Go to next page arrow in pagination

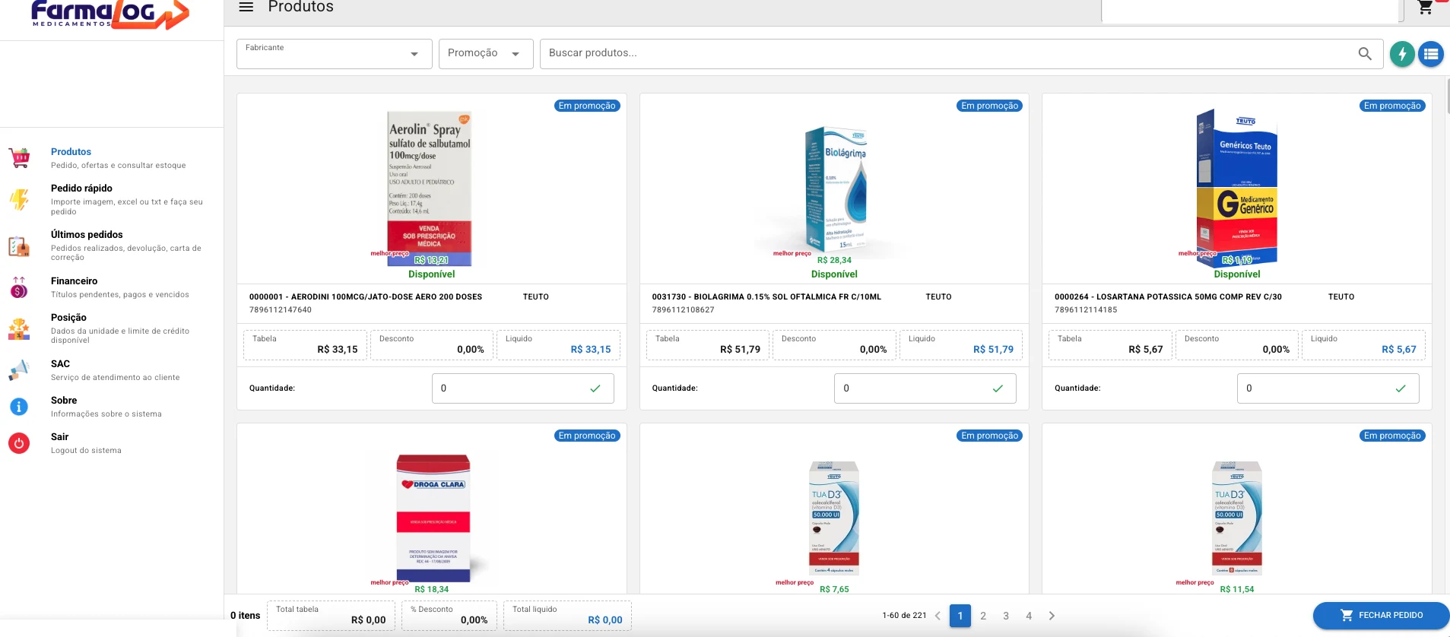point(1052,616)
